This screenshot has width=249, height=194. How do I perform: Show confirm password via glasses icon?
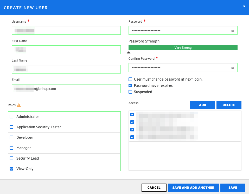(233, 68)
